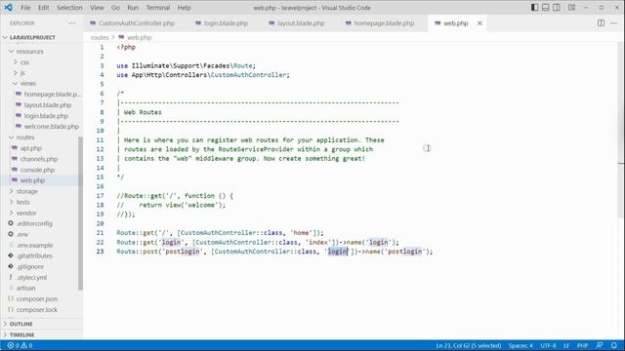Expand the css folder
The image size is (625, 351).
[x=23, y=62]
